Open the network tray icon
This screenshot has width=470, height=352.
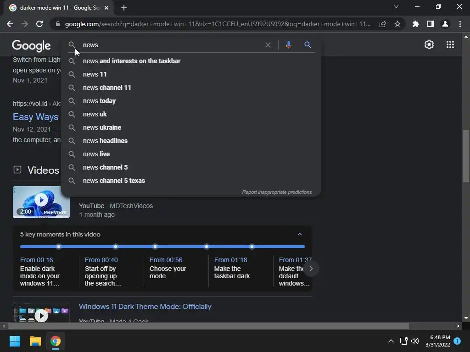403,341
